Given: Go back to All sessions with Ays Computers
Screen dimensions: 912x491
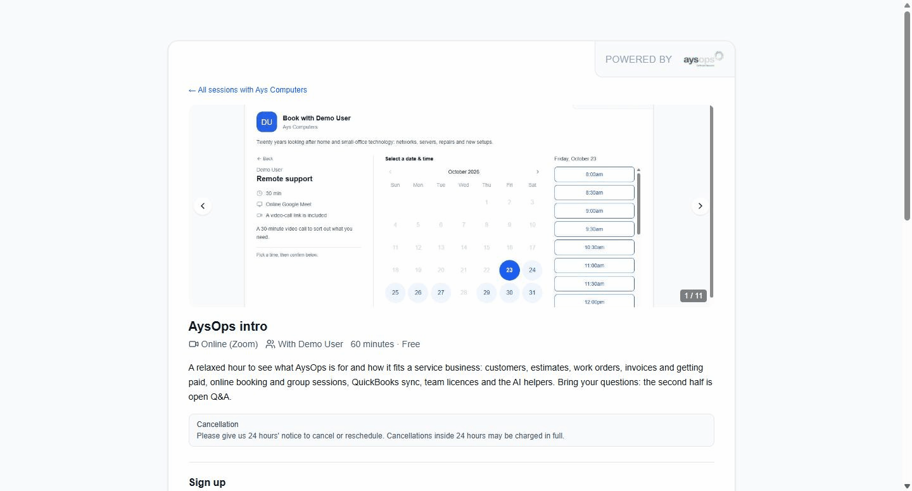Looking at the screenshot, I should tap(248, 90).
